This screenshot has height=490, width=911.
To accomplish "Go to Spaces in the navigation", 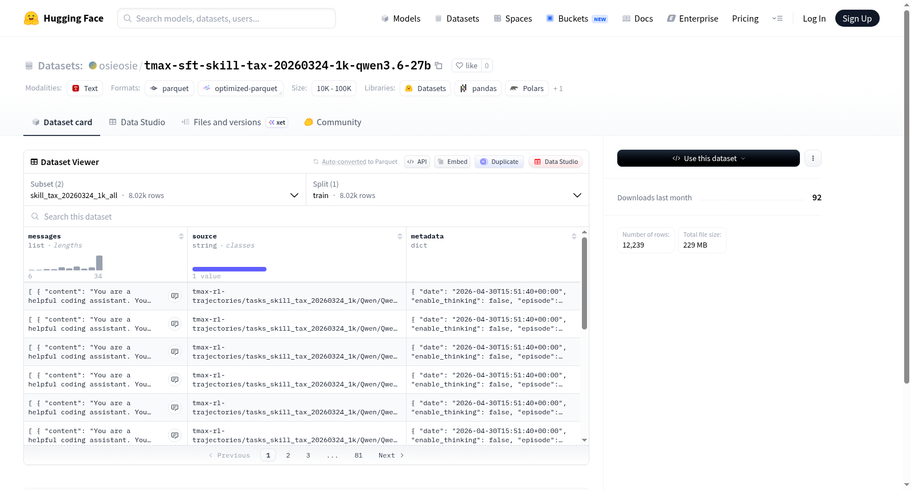I will pyautogui.click(x=513, y=18).
